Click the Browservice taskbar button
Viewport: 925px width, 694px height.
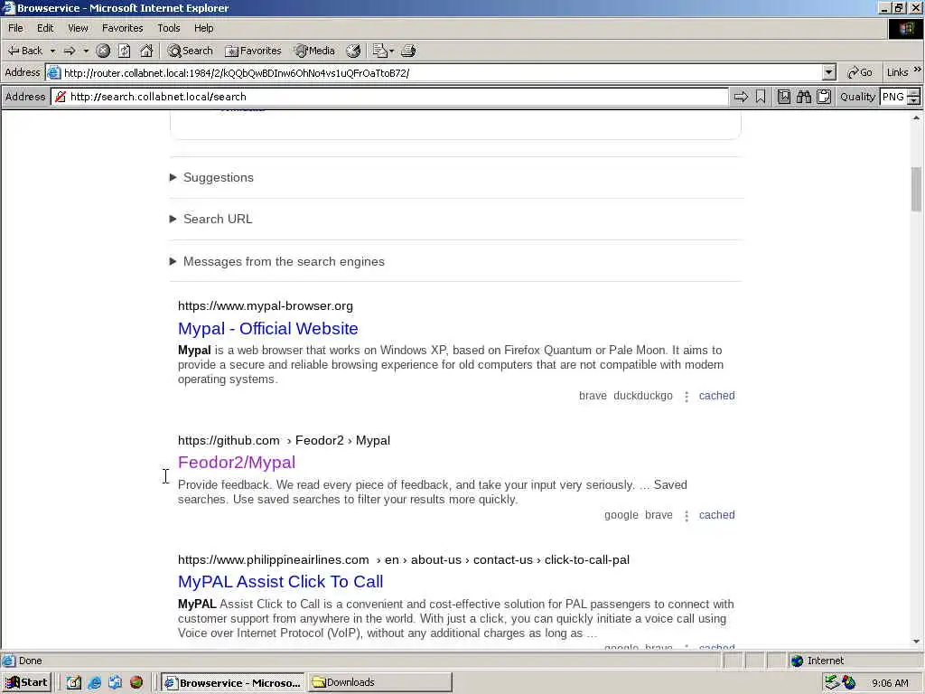(233, 683)
